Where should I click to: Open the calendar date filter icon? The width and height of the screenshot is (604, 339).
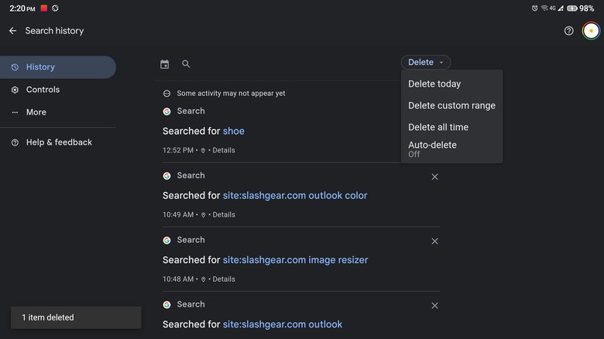164,64
